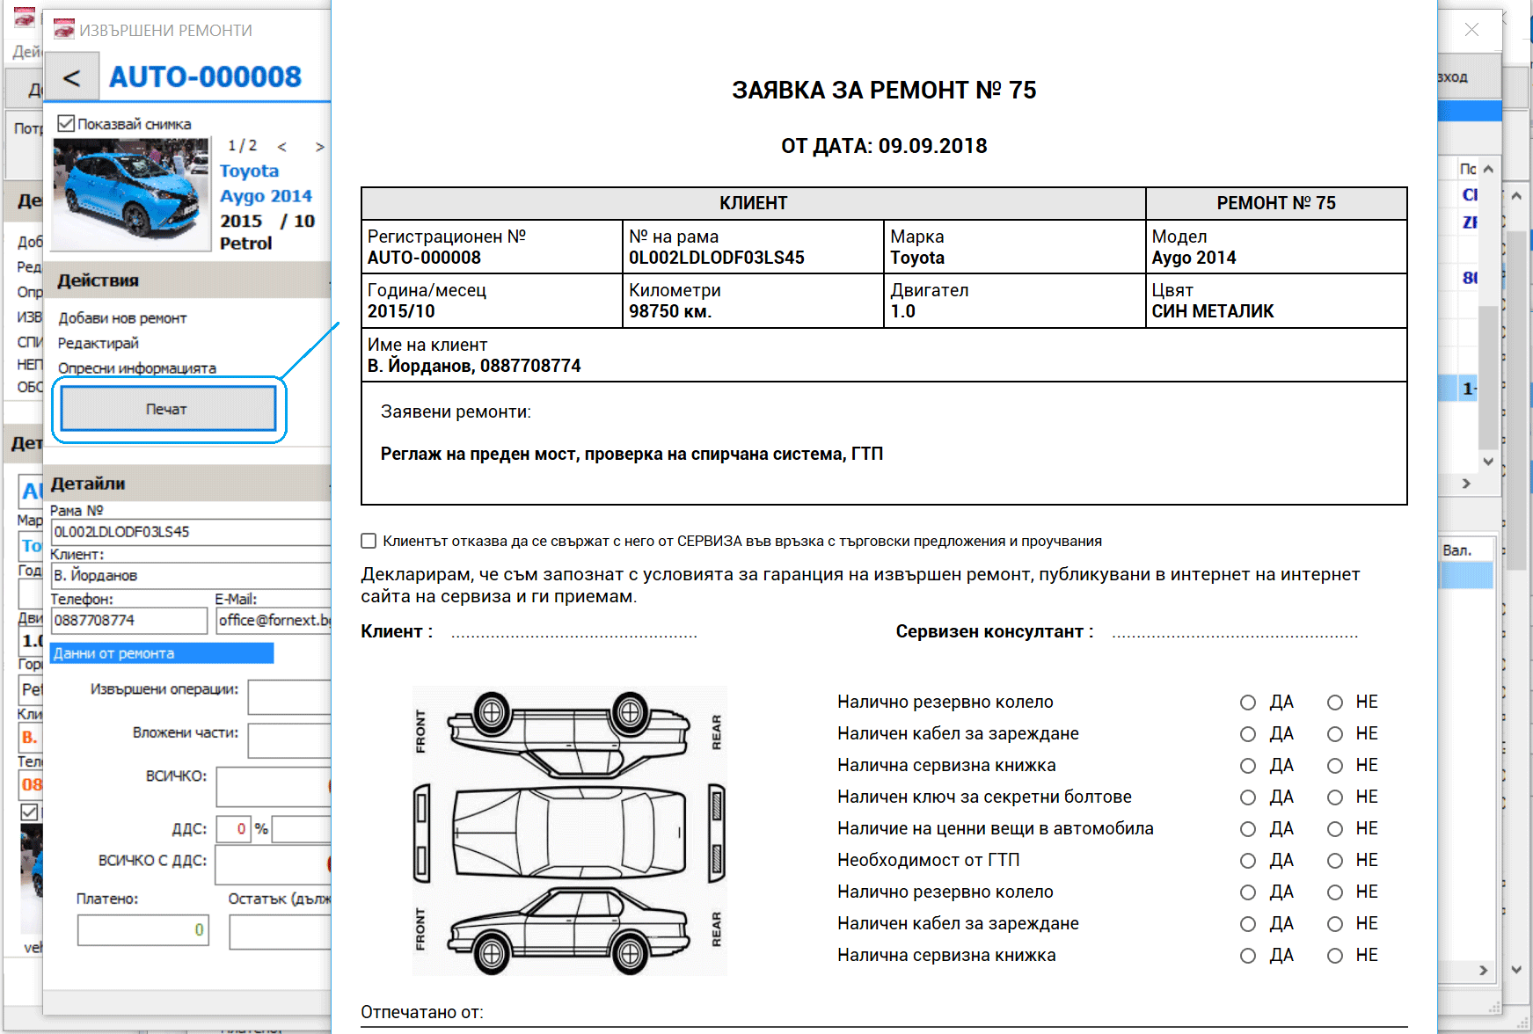Go back using the < arrow button

pyautogui.click(x=72, y=77)
